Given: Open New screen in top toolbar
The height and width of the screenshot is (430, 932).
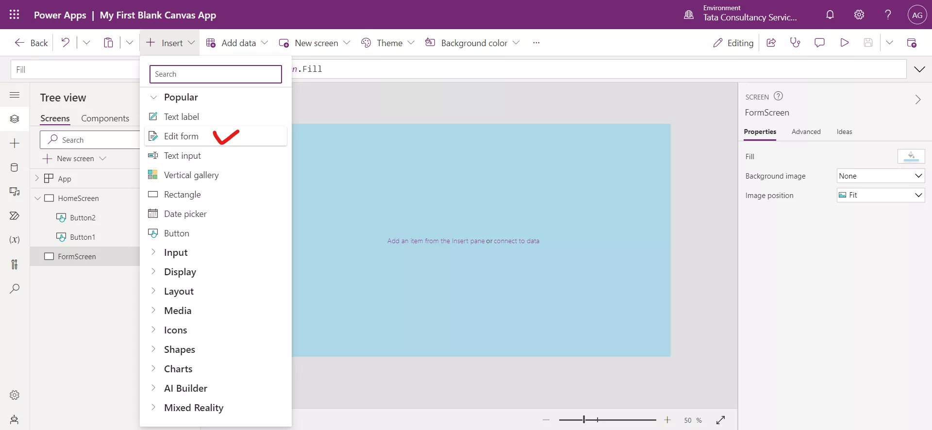Looking at the screenshot, I should pyautogui.click(x=315, y=43).
